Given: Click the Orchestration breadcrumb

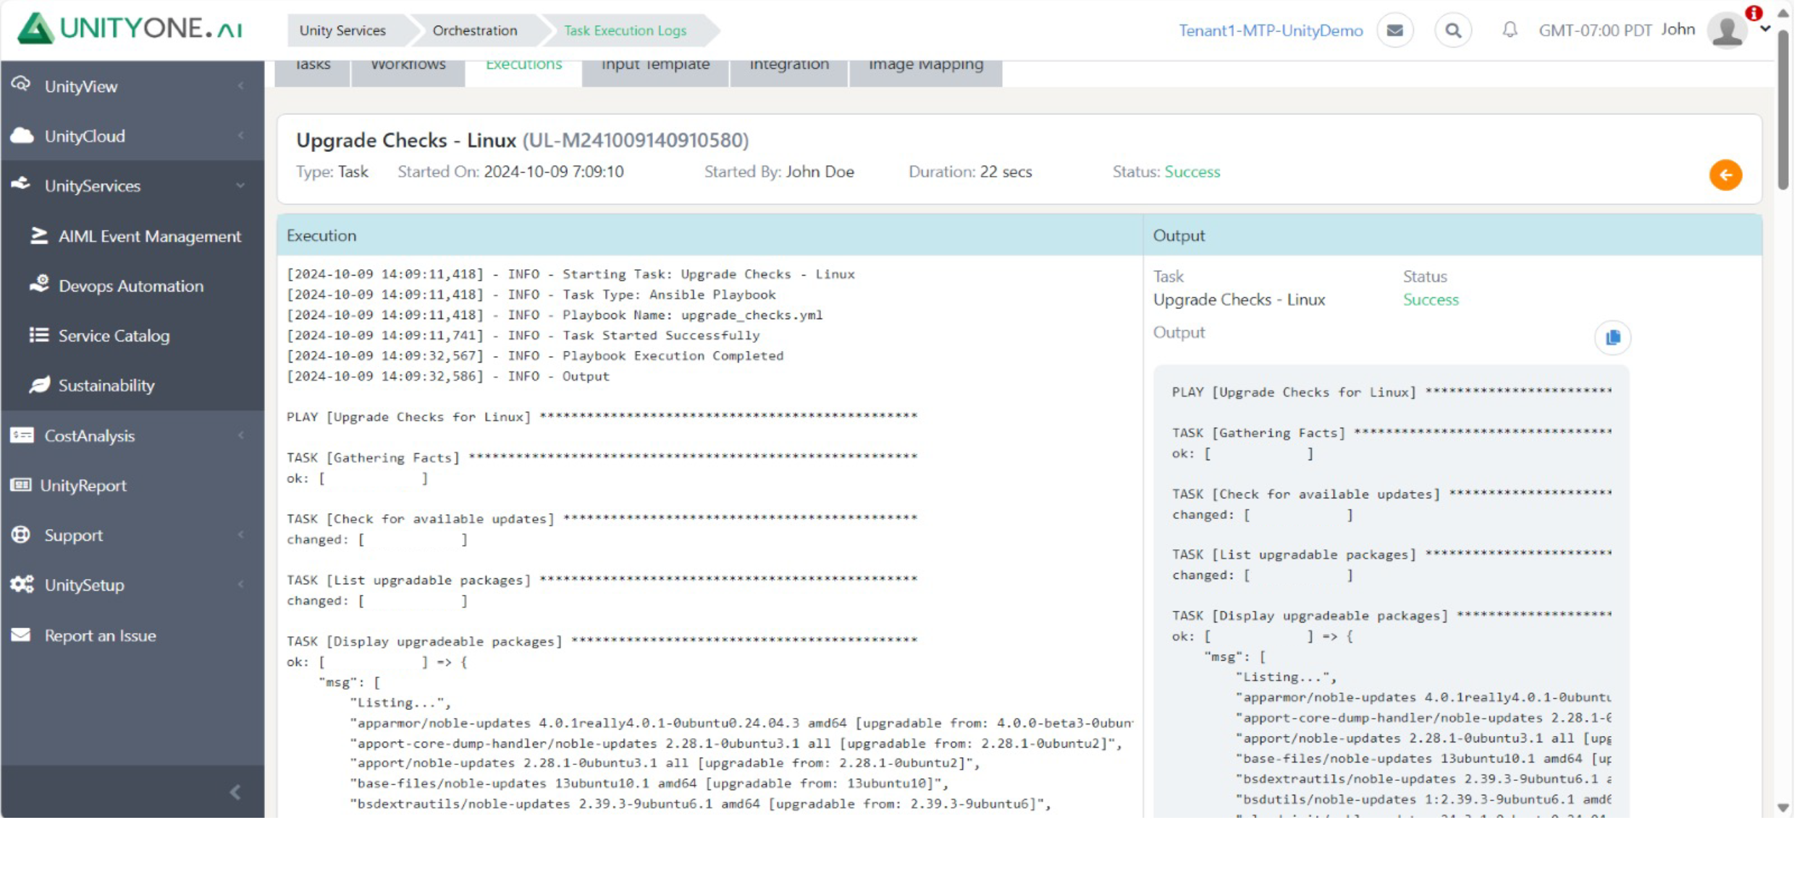Looking at the screenshot, I should (x=475, y=30).
